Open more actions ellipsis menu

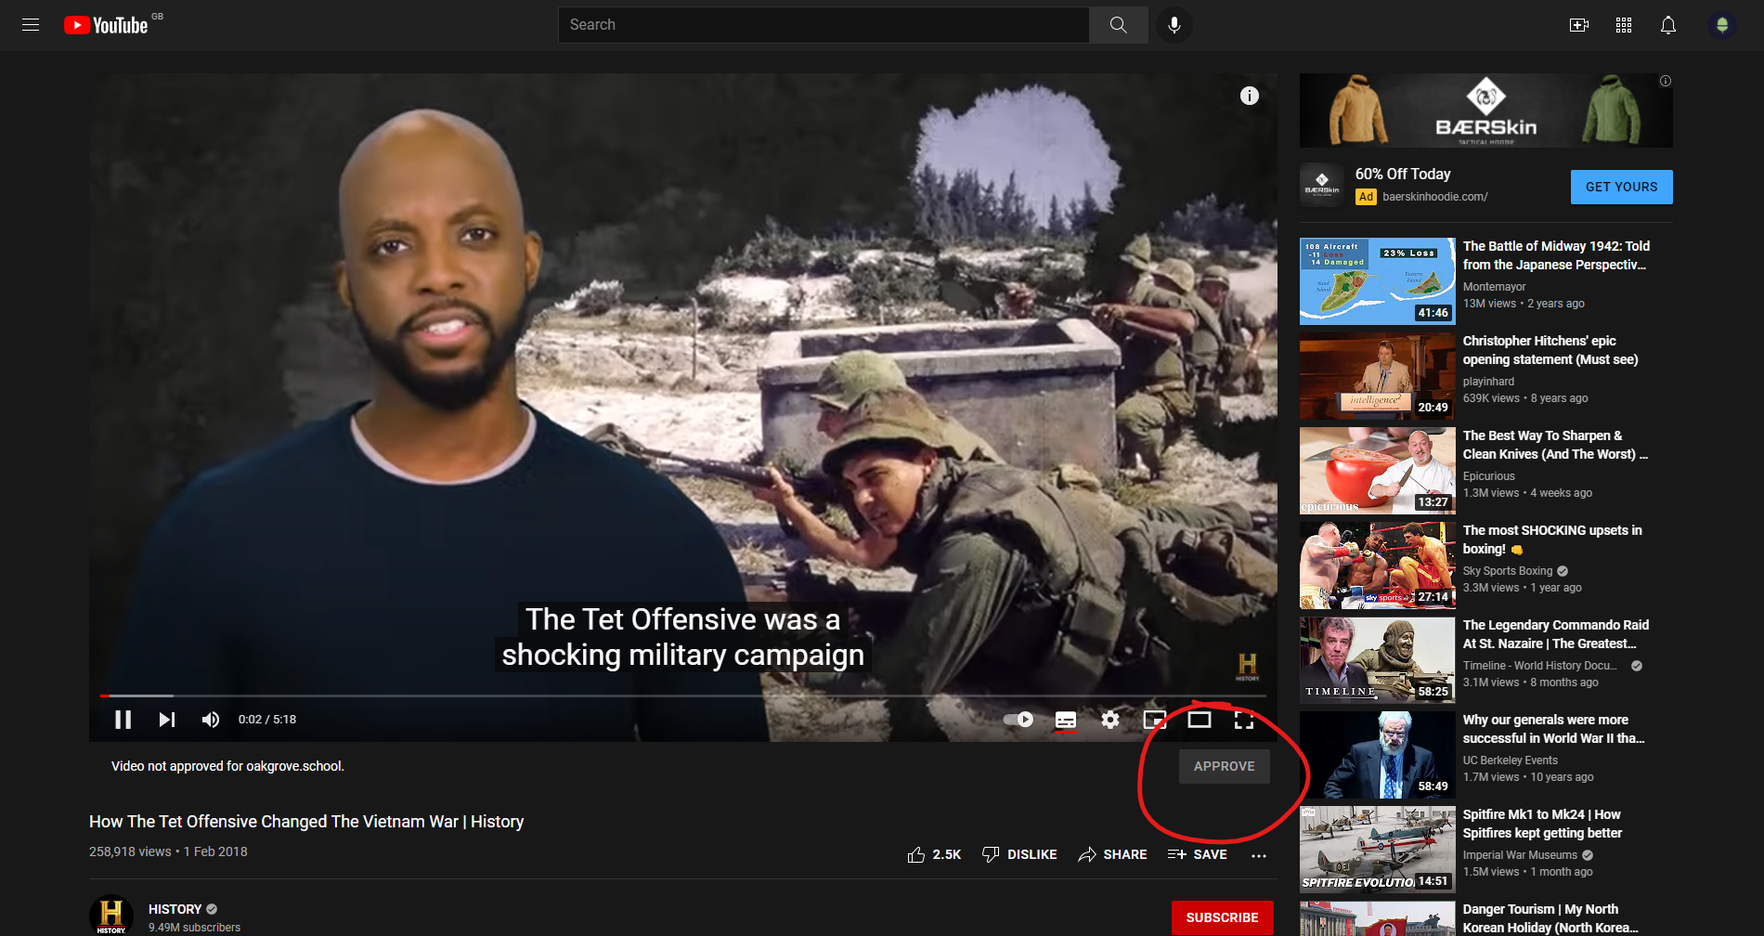(x=1259, y=855)
